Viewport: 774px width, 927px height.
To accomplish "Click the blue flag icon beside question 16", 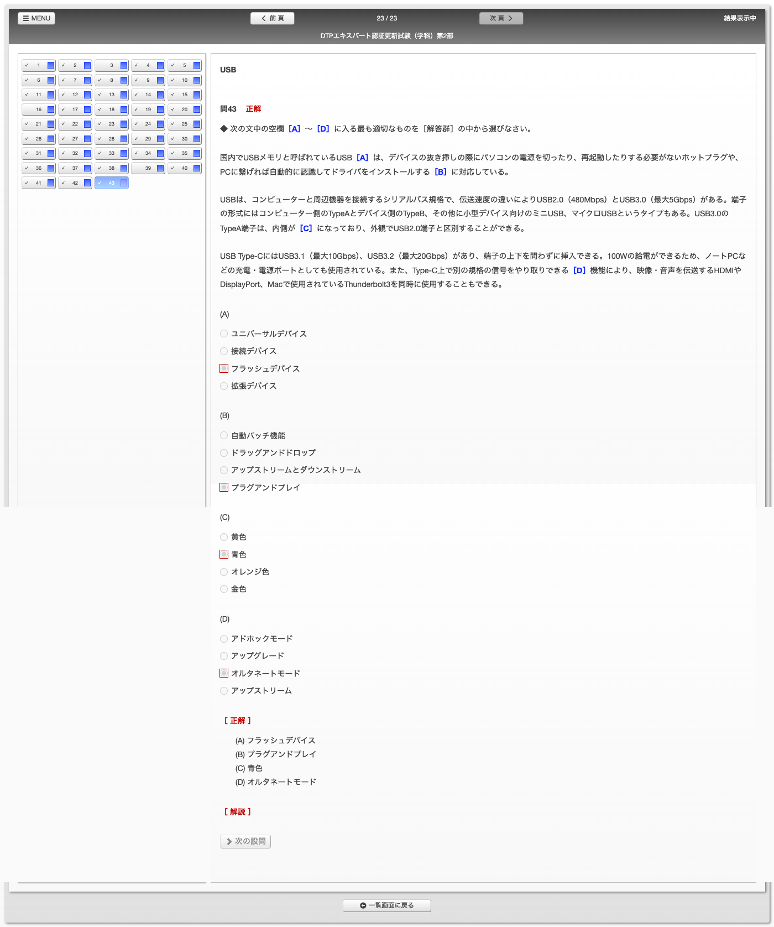I will [51, 110].
